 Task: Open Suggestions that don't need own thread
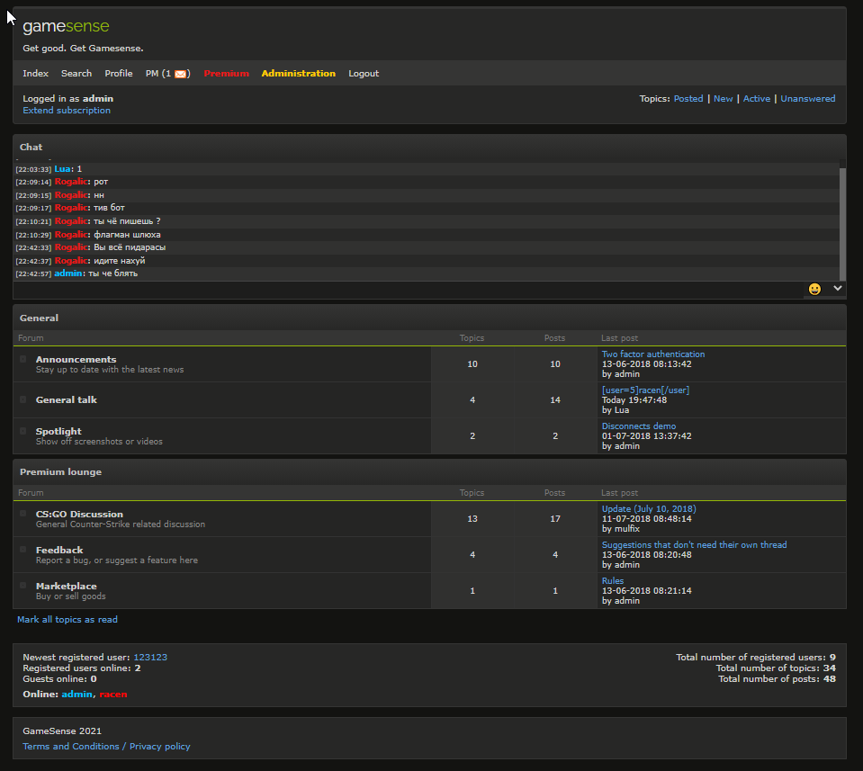694,545
